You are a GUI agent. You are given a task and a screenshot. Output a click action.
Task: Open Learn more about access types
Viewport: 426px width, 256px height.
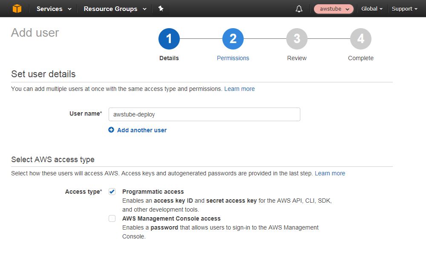coord(330,173)
